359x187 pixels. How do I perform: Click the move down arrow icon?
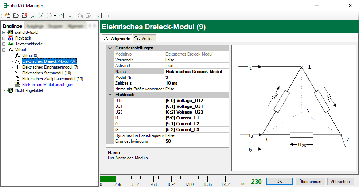pyautogui.click(x=70, y=16)
